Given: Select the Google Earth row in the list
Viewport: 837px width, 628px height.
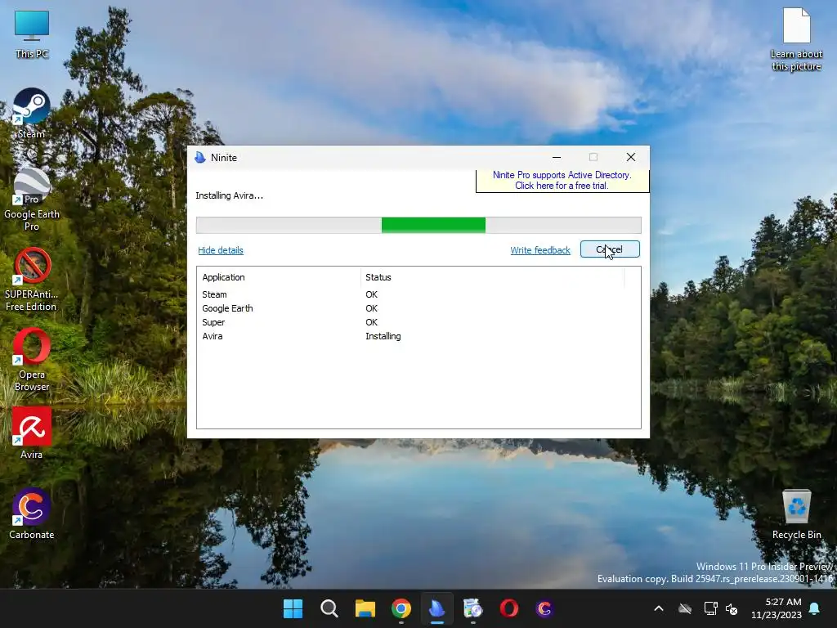Looking at the screenshot, I should (x=418, y=308).
